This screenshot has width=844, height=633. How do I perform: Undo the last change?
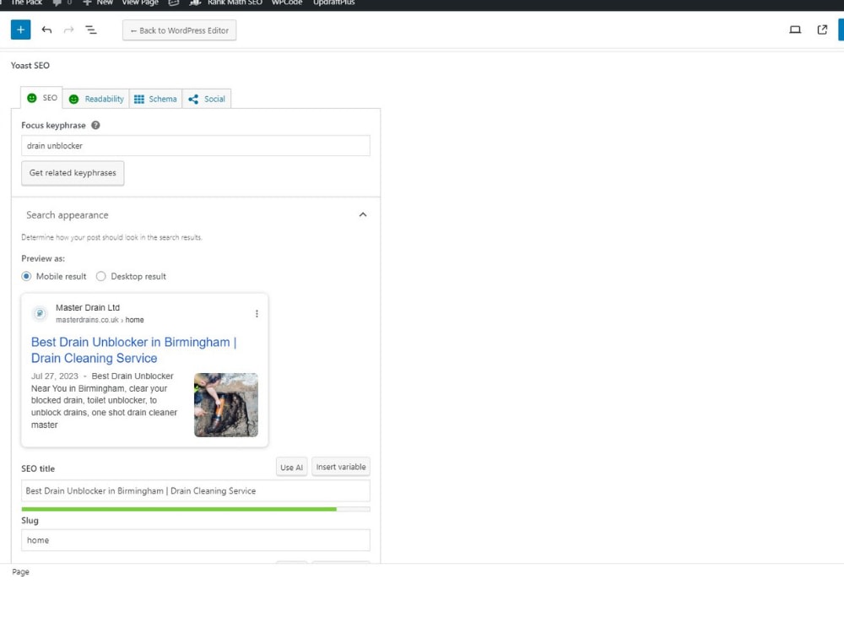point(46,30)
